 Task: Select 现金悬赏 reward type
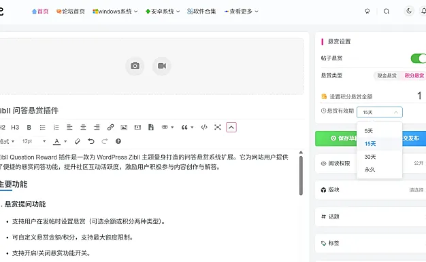387,75
